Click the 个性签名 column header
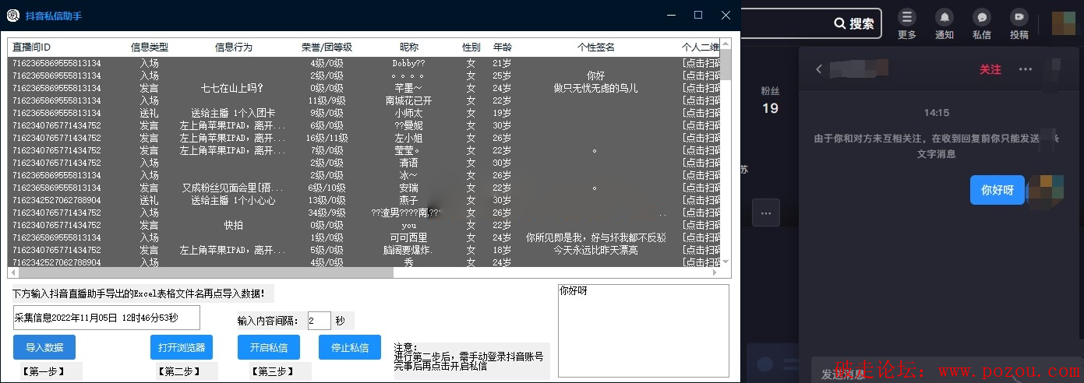The image size is (1084, 383). tap(596, 47)
